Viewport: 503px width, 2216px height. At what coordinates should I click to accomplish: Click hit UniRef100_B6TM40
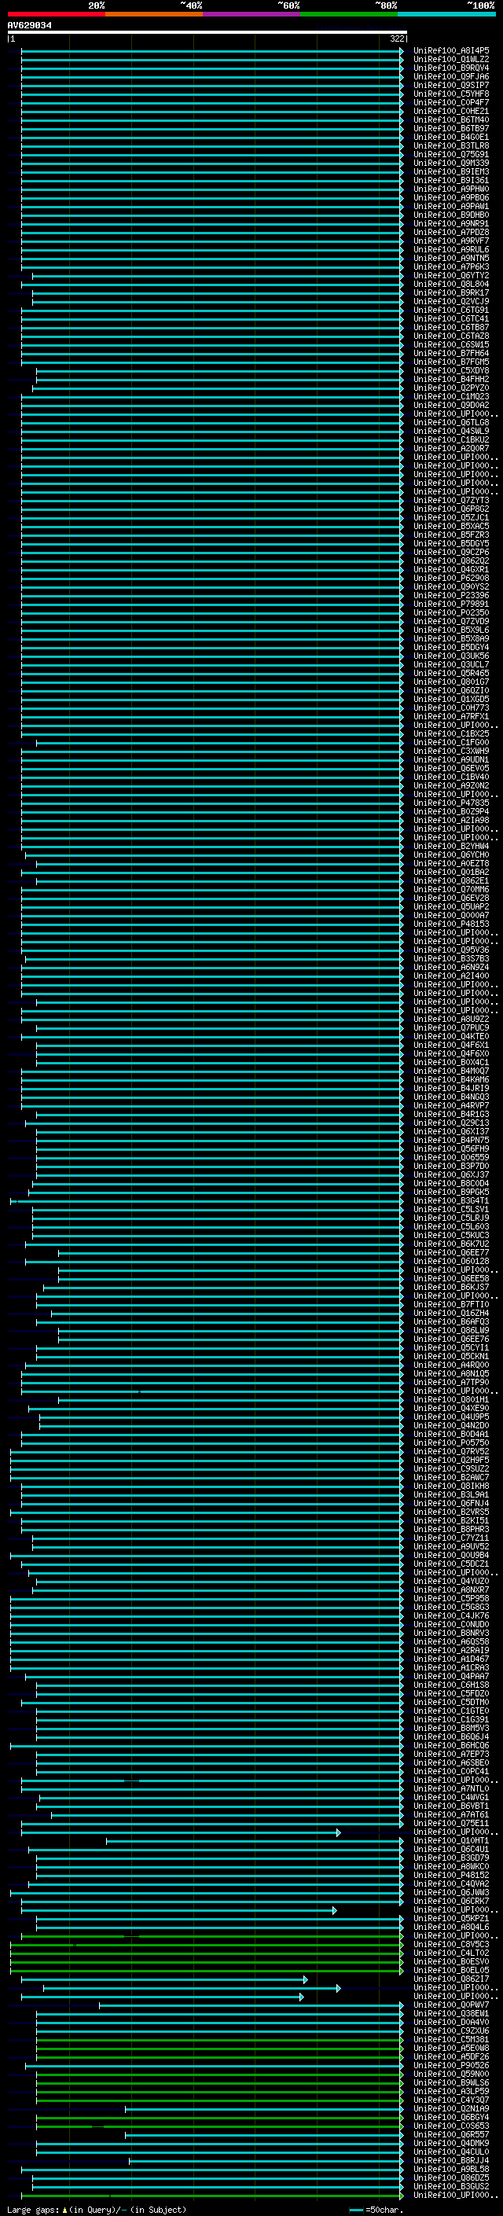[x=451, y=119]
